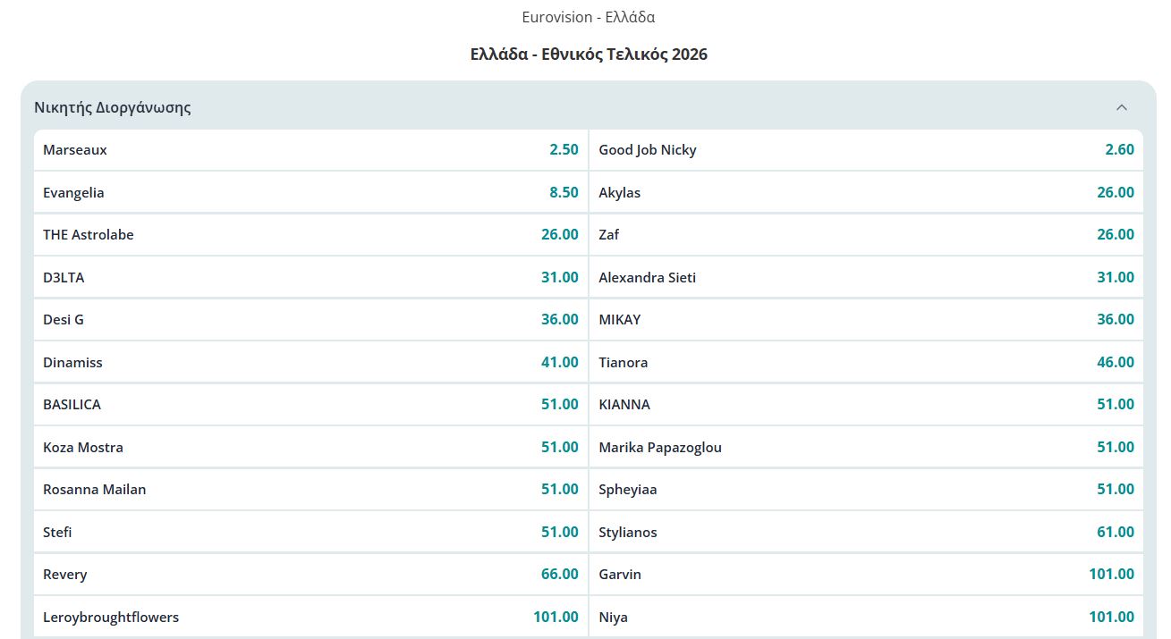Pick MIKAY as the winner

click(x=866, y=319)
